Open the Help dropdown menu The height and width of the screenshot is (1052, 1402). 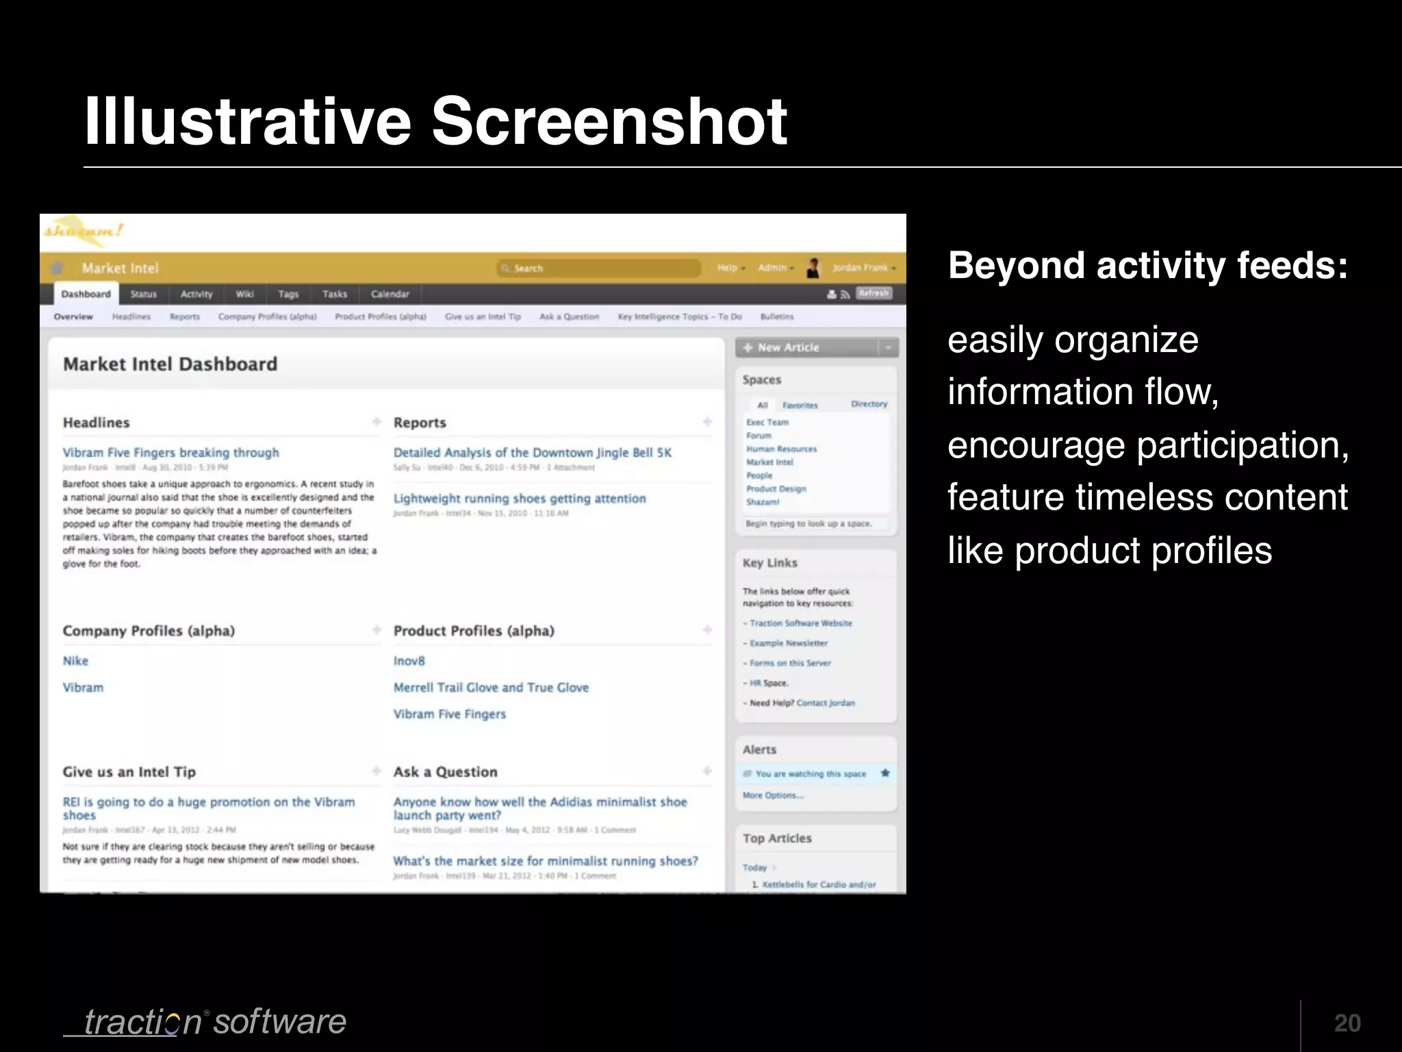point(731,268)
